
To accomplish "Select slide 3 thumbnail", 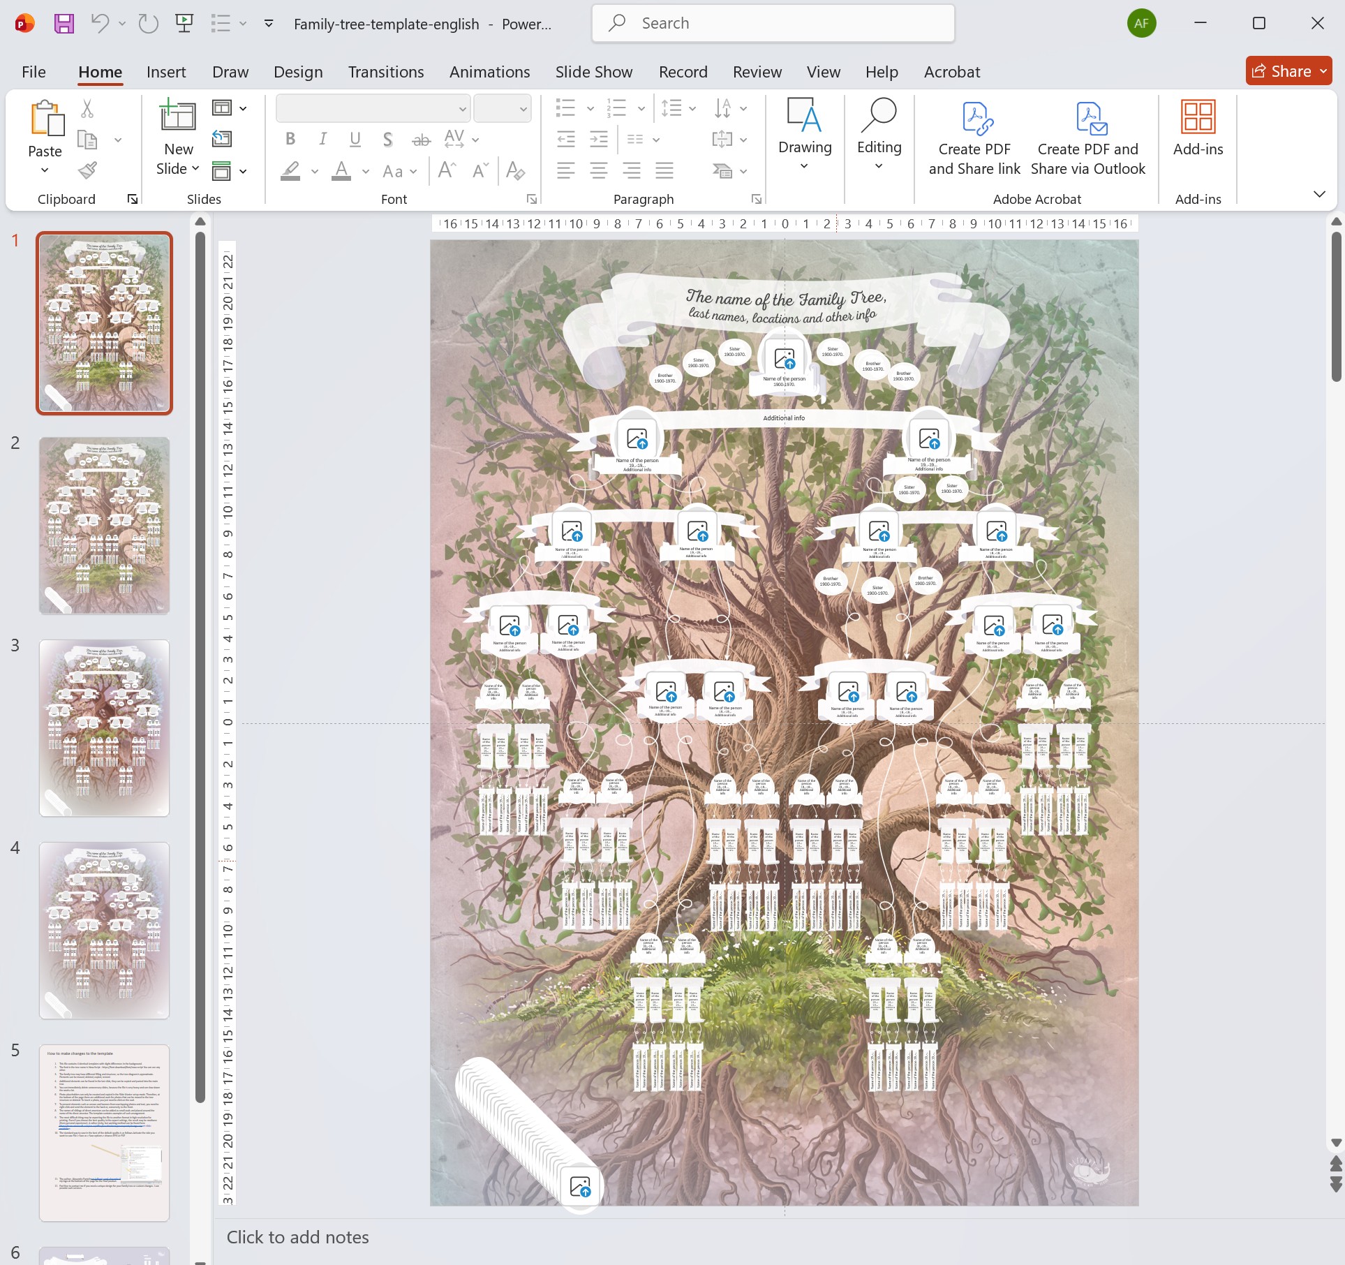I will [x=105, y=727].
